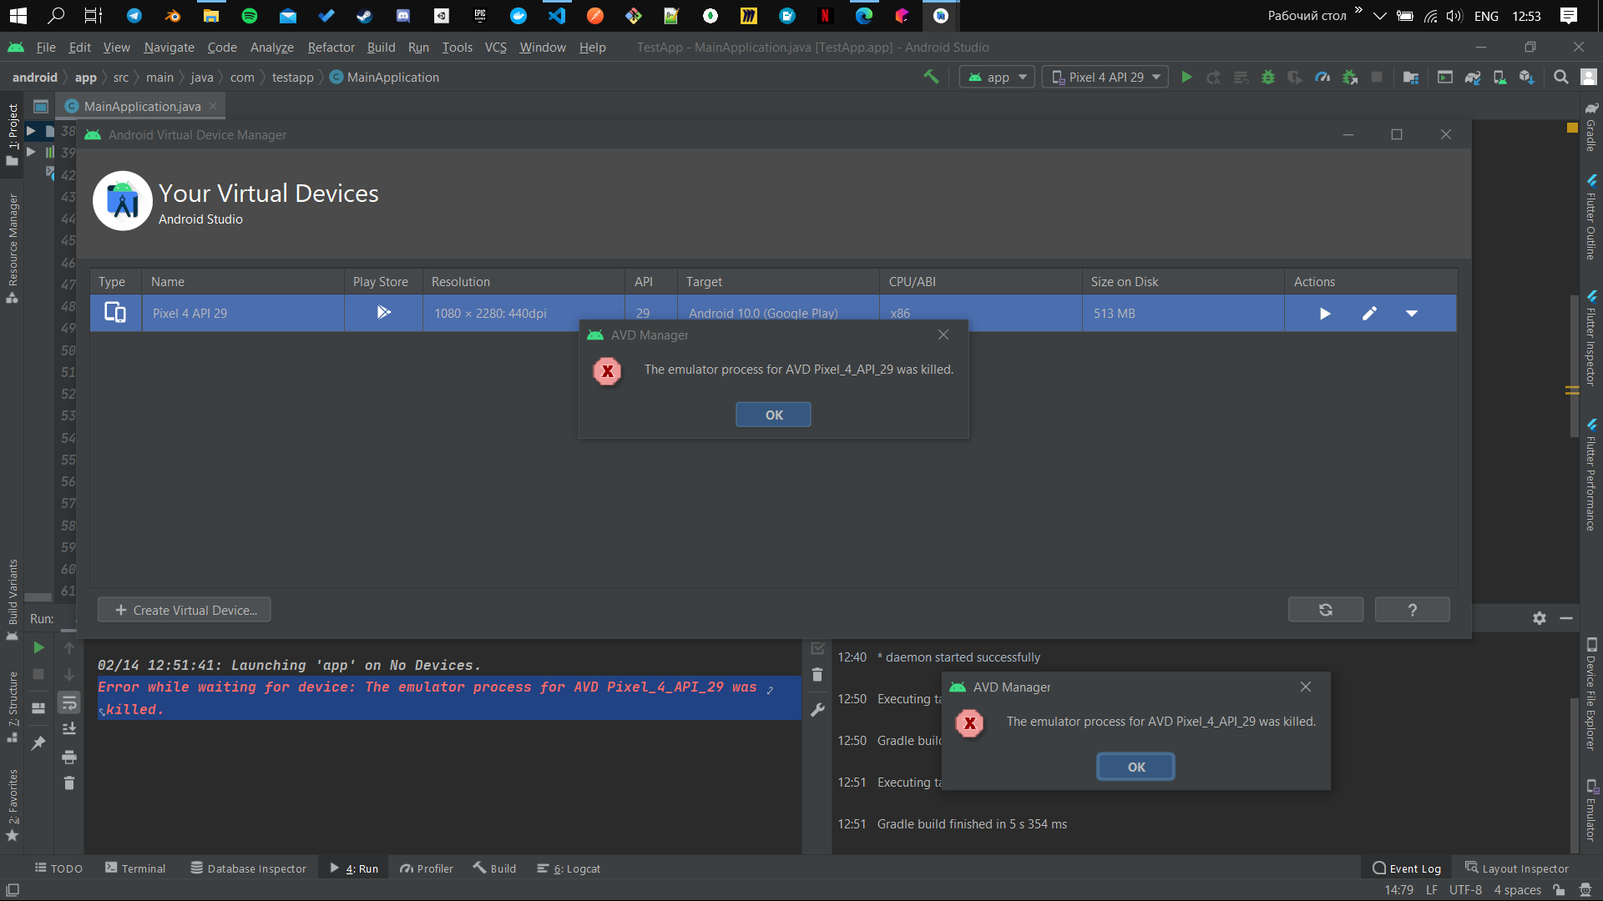Open AVD Manager from the toolbar
The width and height of the screenshot is (1603, 901).
coord(1499,77)
